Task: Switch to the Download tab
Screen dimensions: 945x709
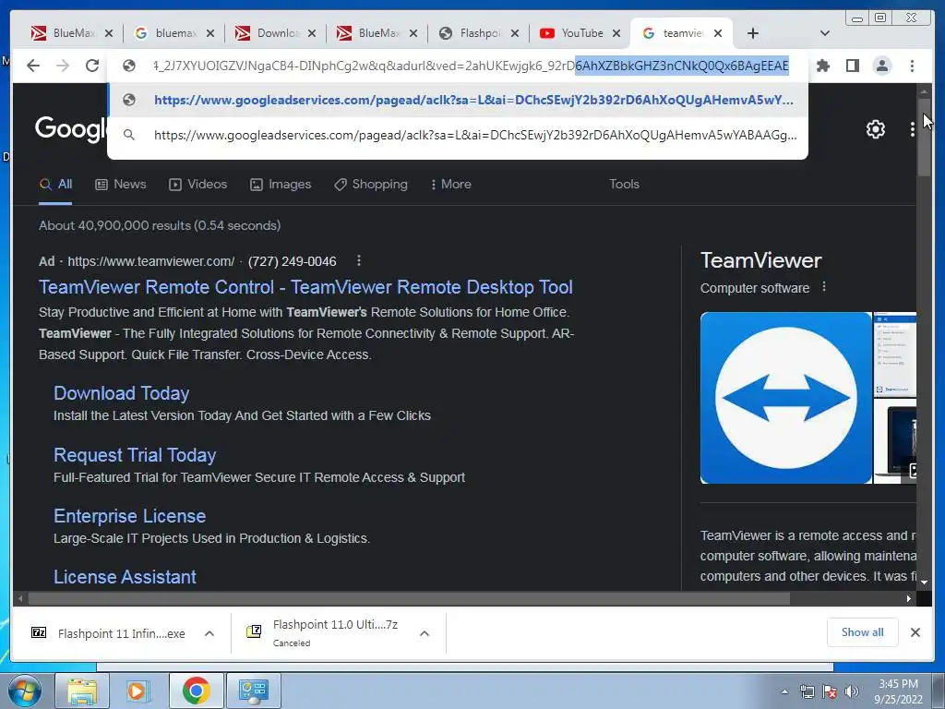Action: [269, 33]
